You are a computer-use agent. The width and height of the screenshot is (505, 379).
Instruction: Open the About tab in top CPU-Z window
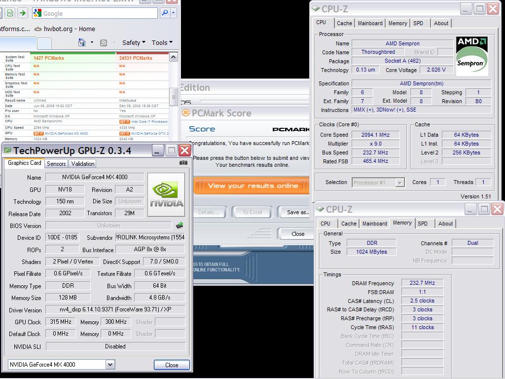(x=441, y=23)
